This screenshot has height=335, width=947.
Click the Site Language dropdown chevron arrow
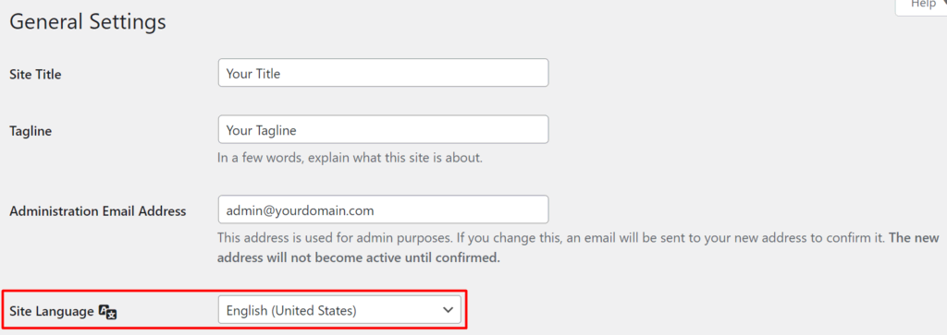[x=448, y=310]
